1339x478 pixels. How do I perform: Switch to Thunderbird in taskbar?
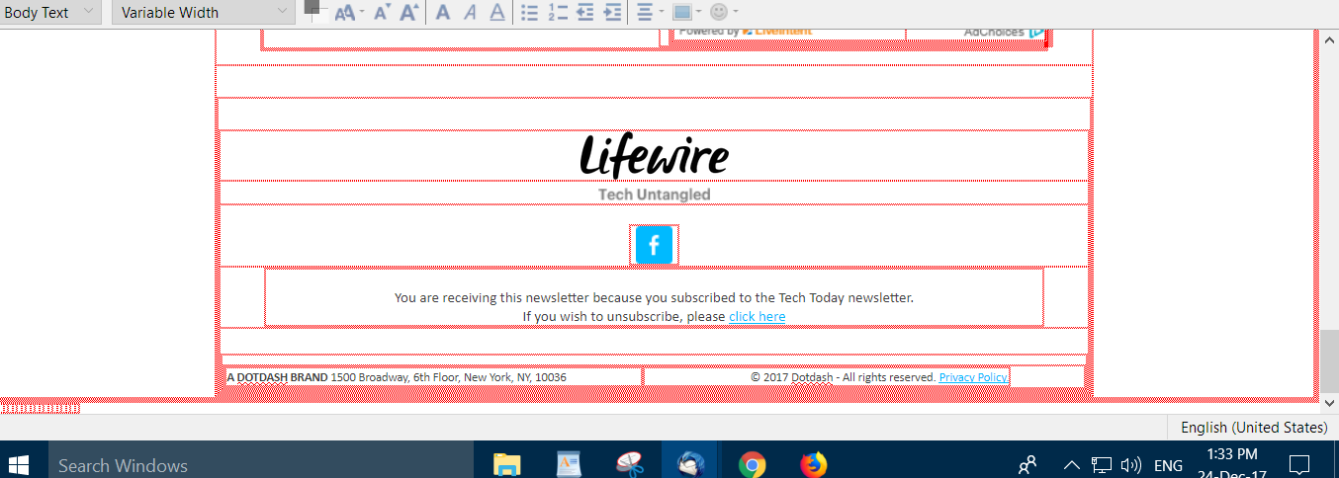tap(690, 464)
